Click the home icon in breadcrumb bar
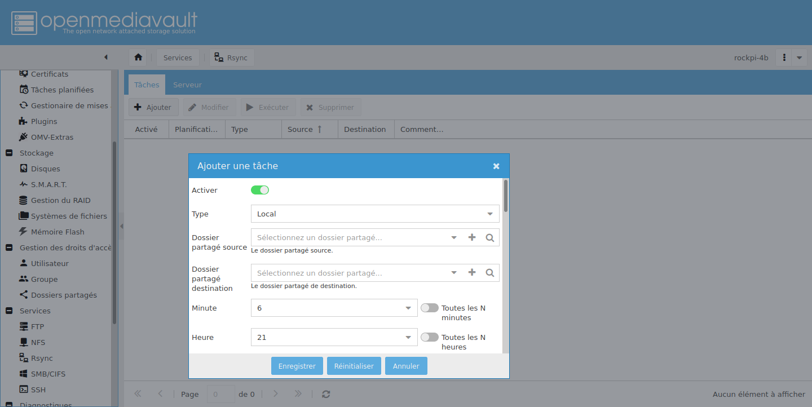 coord(138,57)
